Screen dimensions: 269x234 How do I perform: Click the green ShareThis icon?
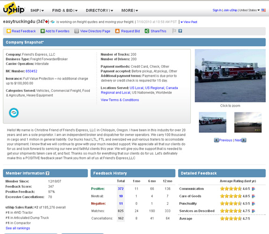click(147, 31)
